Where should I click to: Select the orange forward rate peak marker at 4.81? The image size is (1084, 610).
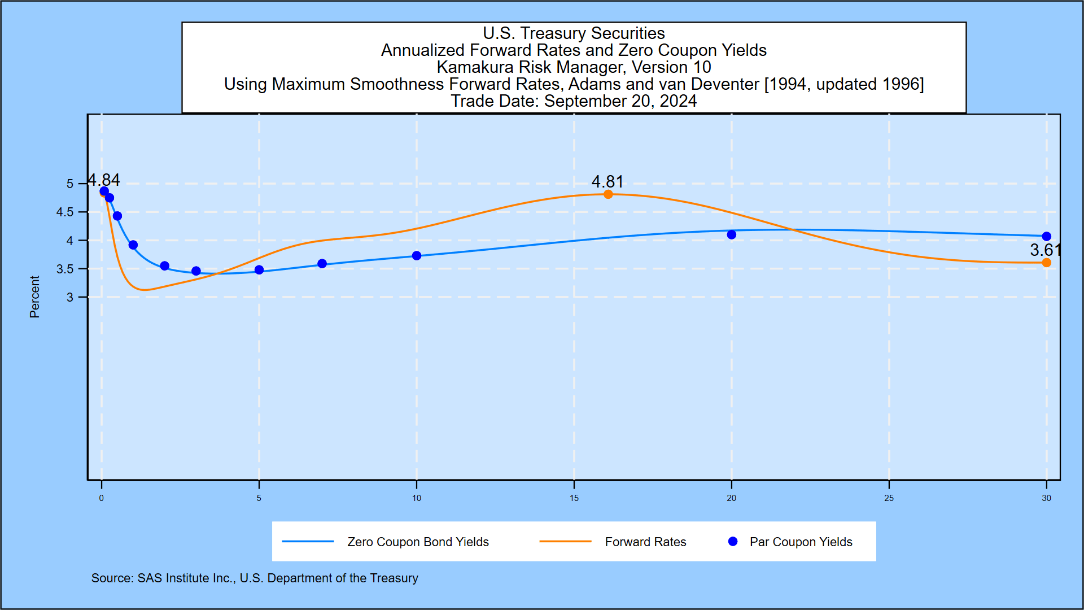tap(607, 194)
